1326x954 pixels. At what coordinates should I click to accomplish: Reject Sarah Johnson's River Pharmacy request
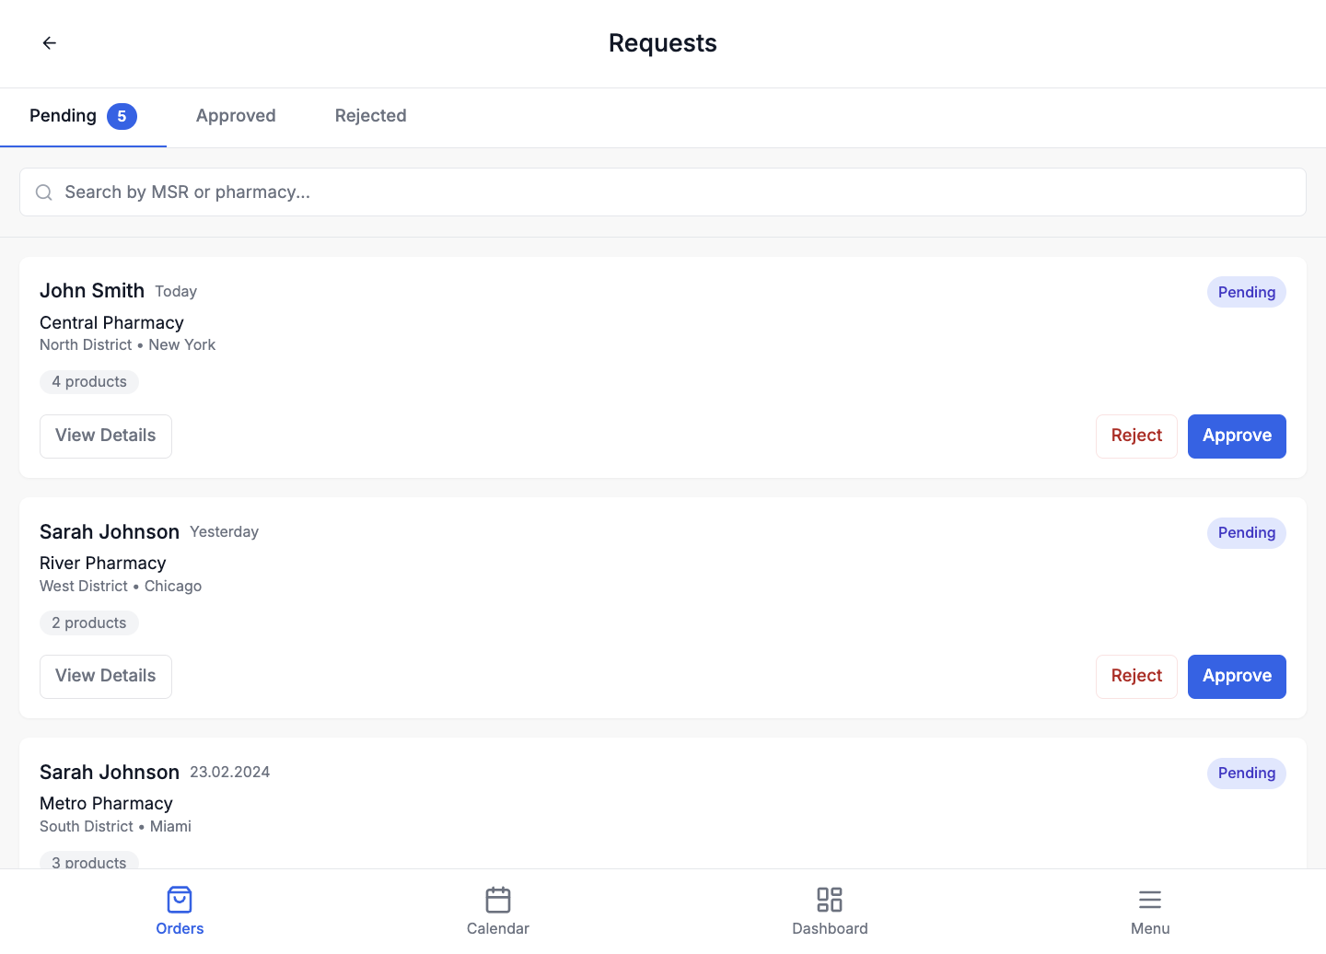[x=1136, y=677]
